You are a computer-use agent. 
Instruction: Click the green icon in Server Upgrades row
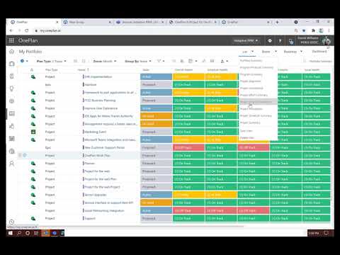click(33, 195)
